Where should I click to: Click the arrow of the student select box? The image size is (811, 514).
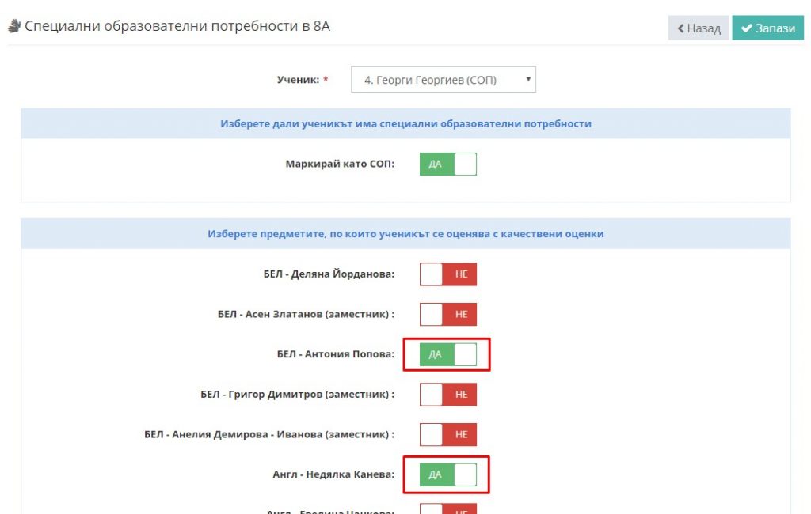528,79
